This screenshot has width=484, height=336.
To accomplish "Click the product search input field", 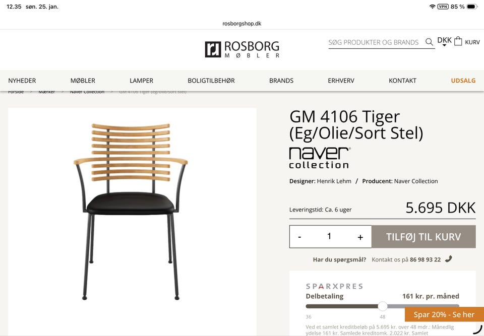I will [374, 42].
